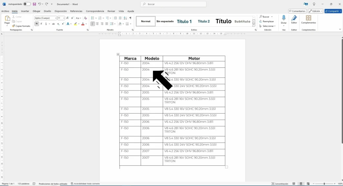
Task: Clear all formatting icon
Action: click(x=85, y=18)
